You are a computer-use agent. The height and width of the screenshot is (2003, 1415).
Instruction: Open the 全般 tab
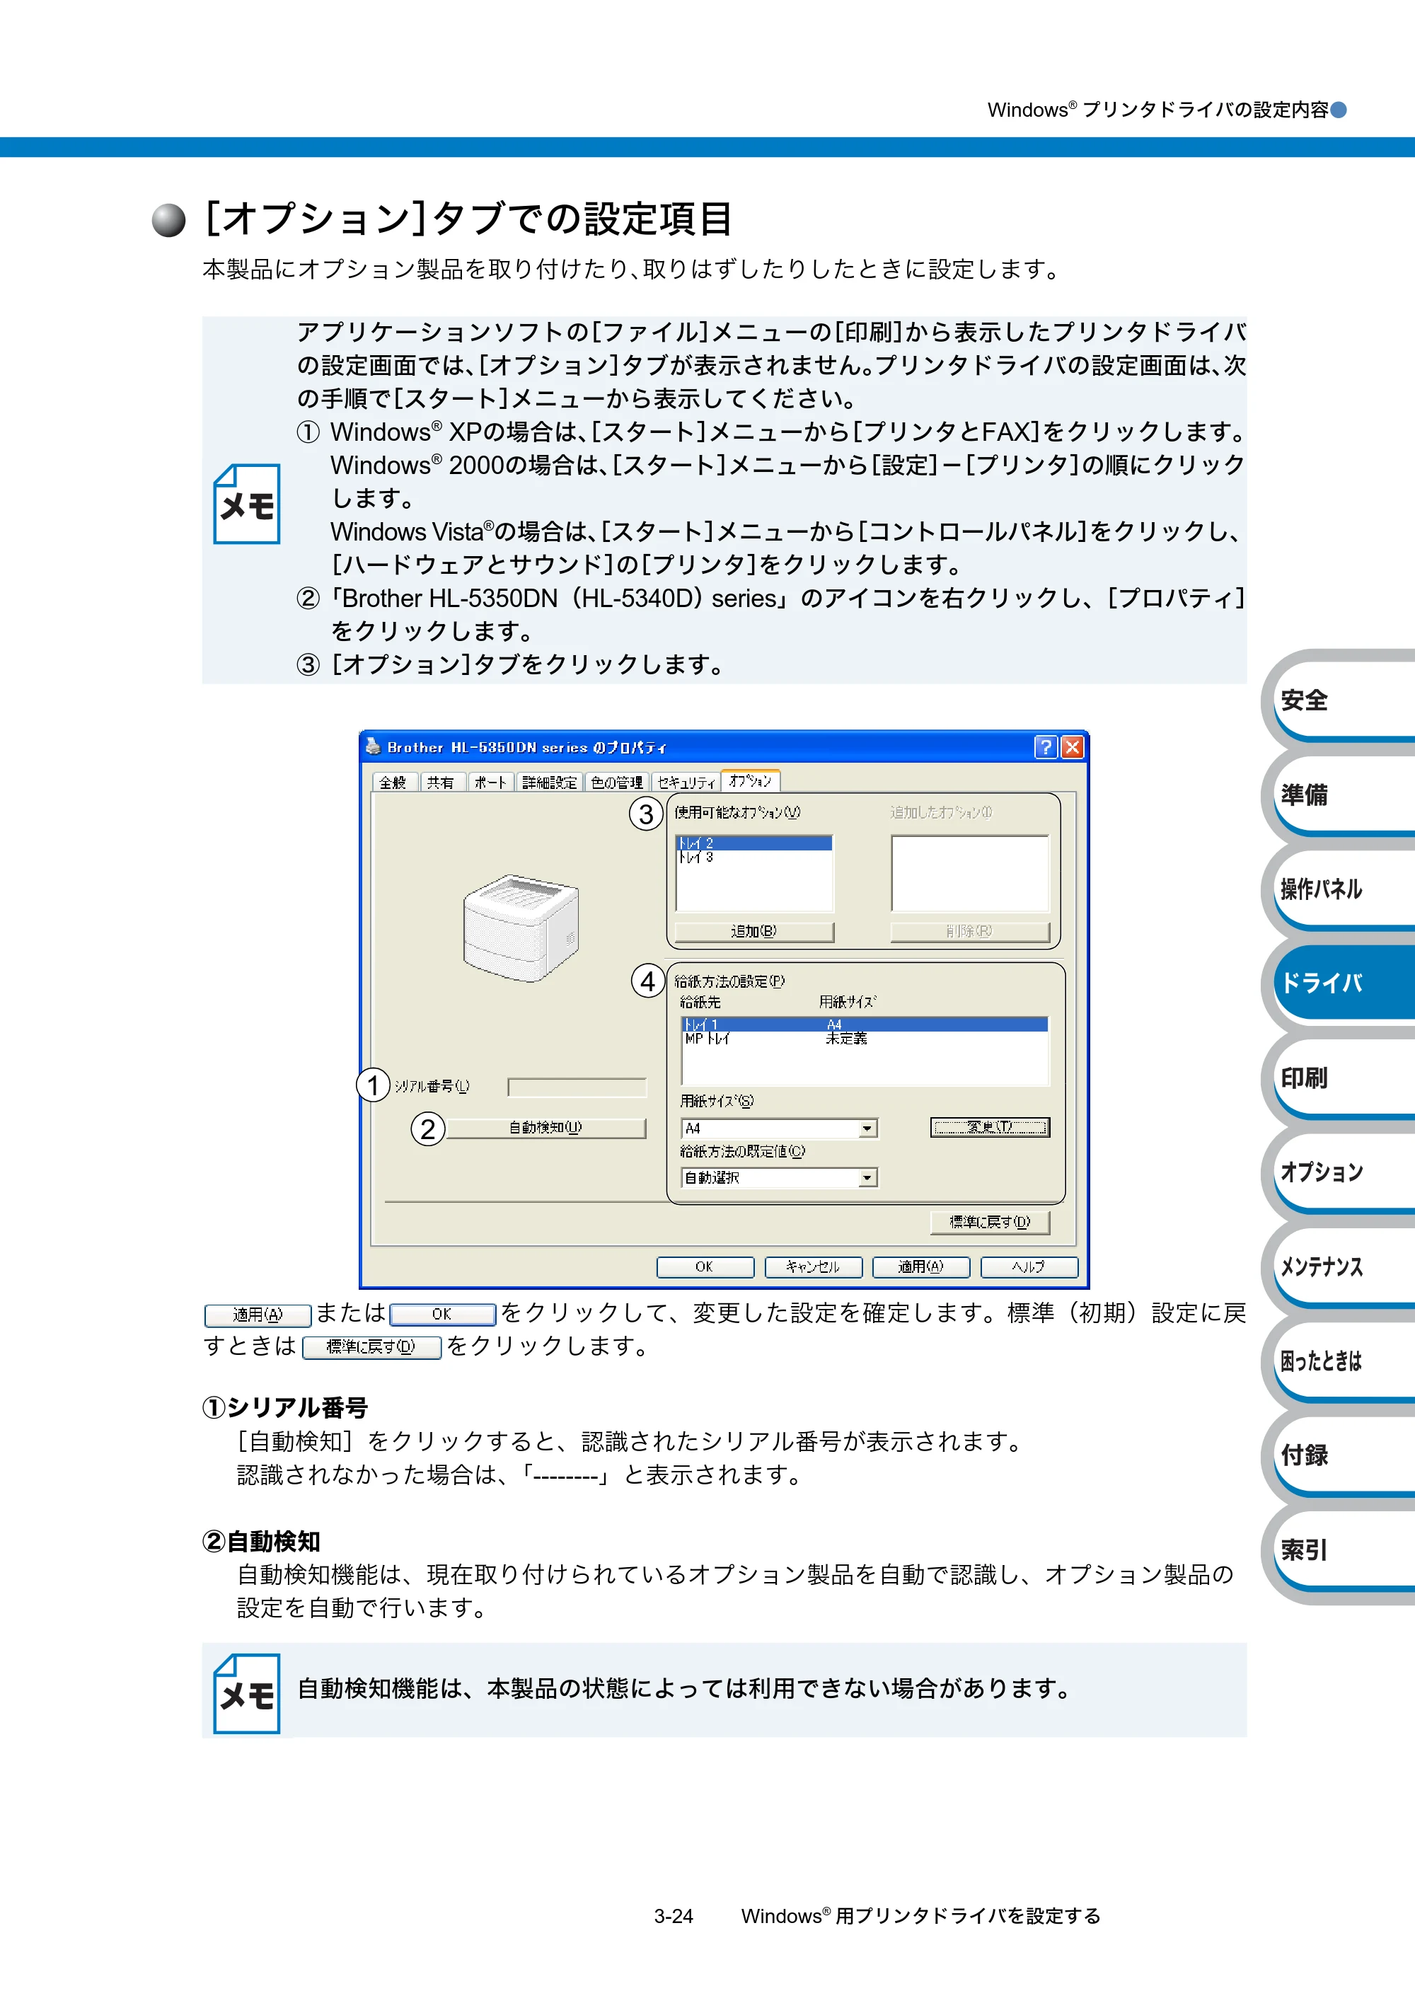coord(393,783)
